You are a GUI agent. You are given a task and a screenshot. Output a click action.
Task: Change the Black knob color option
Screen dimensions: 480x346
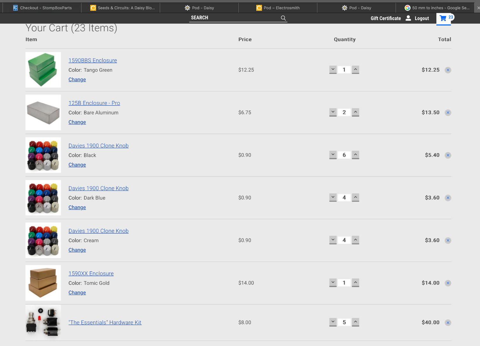click(77, 165)
